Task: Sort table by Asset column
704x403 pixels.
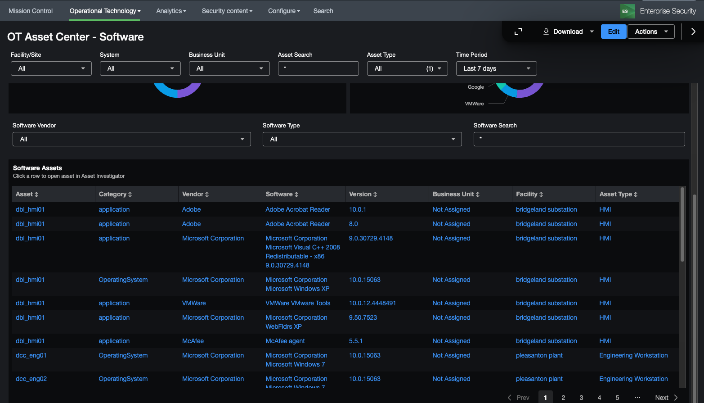Action: click(27, 194)
